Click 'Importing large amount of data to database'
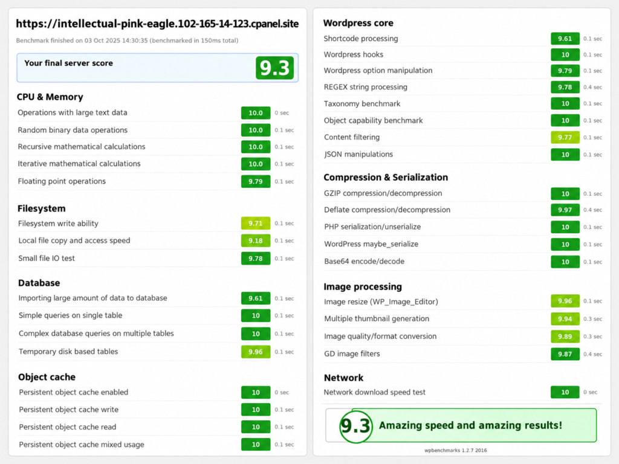 (92, 298)
